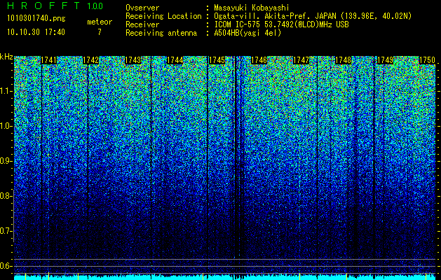This screenshot has height=280, width=441.
Task: Click the meteor count 7
Action: 100,32
